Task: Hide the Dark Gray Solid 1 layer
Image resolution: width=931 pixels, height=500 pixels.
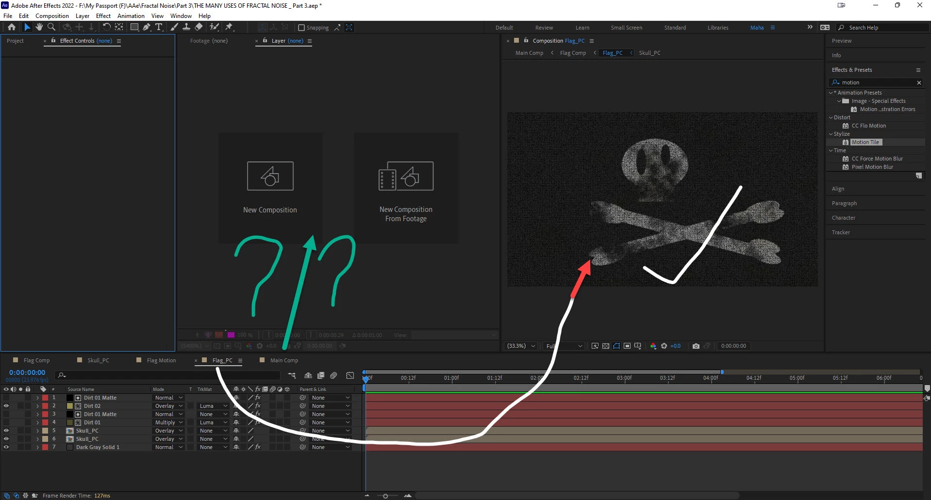Action: point(6,447)
